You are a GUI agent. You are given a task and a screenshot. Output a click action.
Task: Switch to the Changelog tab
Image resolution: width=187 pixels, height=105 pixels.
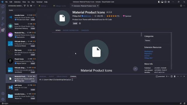85,30
